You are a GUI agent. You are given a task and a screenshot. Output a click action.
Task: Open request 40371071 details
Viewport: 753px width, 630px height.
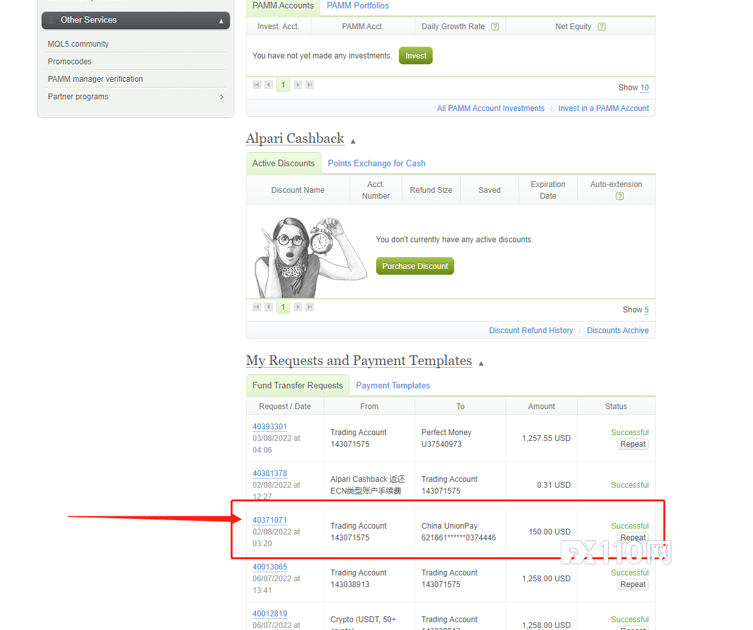click(270, 520)
